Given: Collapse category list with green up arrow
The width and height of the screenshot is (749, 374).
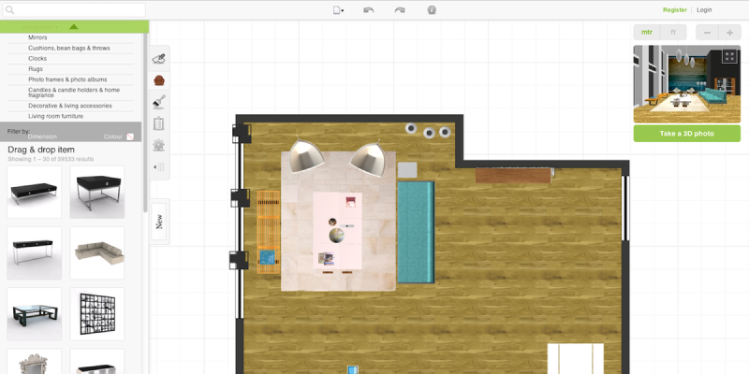Looking at the screenshot, I should 74,27.
